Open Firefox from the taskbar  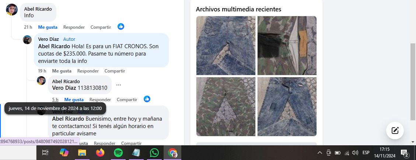[x=100, y=153]
